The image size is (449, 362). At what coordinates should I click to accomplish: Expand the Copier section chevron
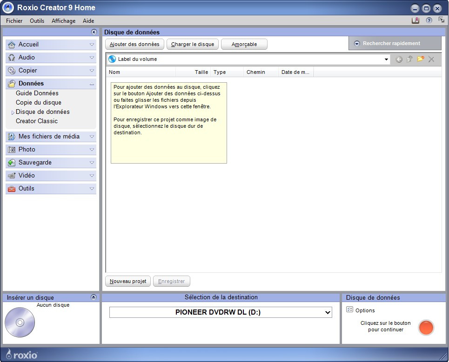[92, 71]
